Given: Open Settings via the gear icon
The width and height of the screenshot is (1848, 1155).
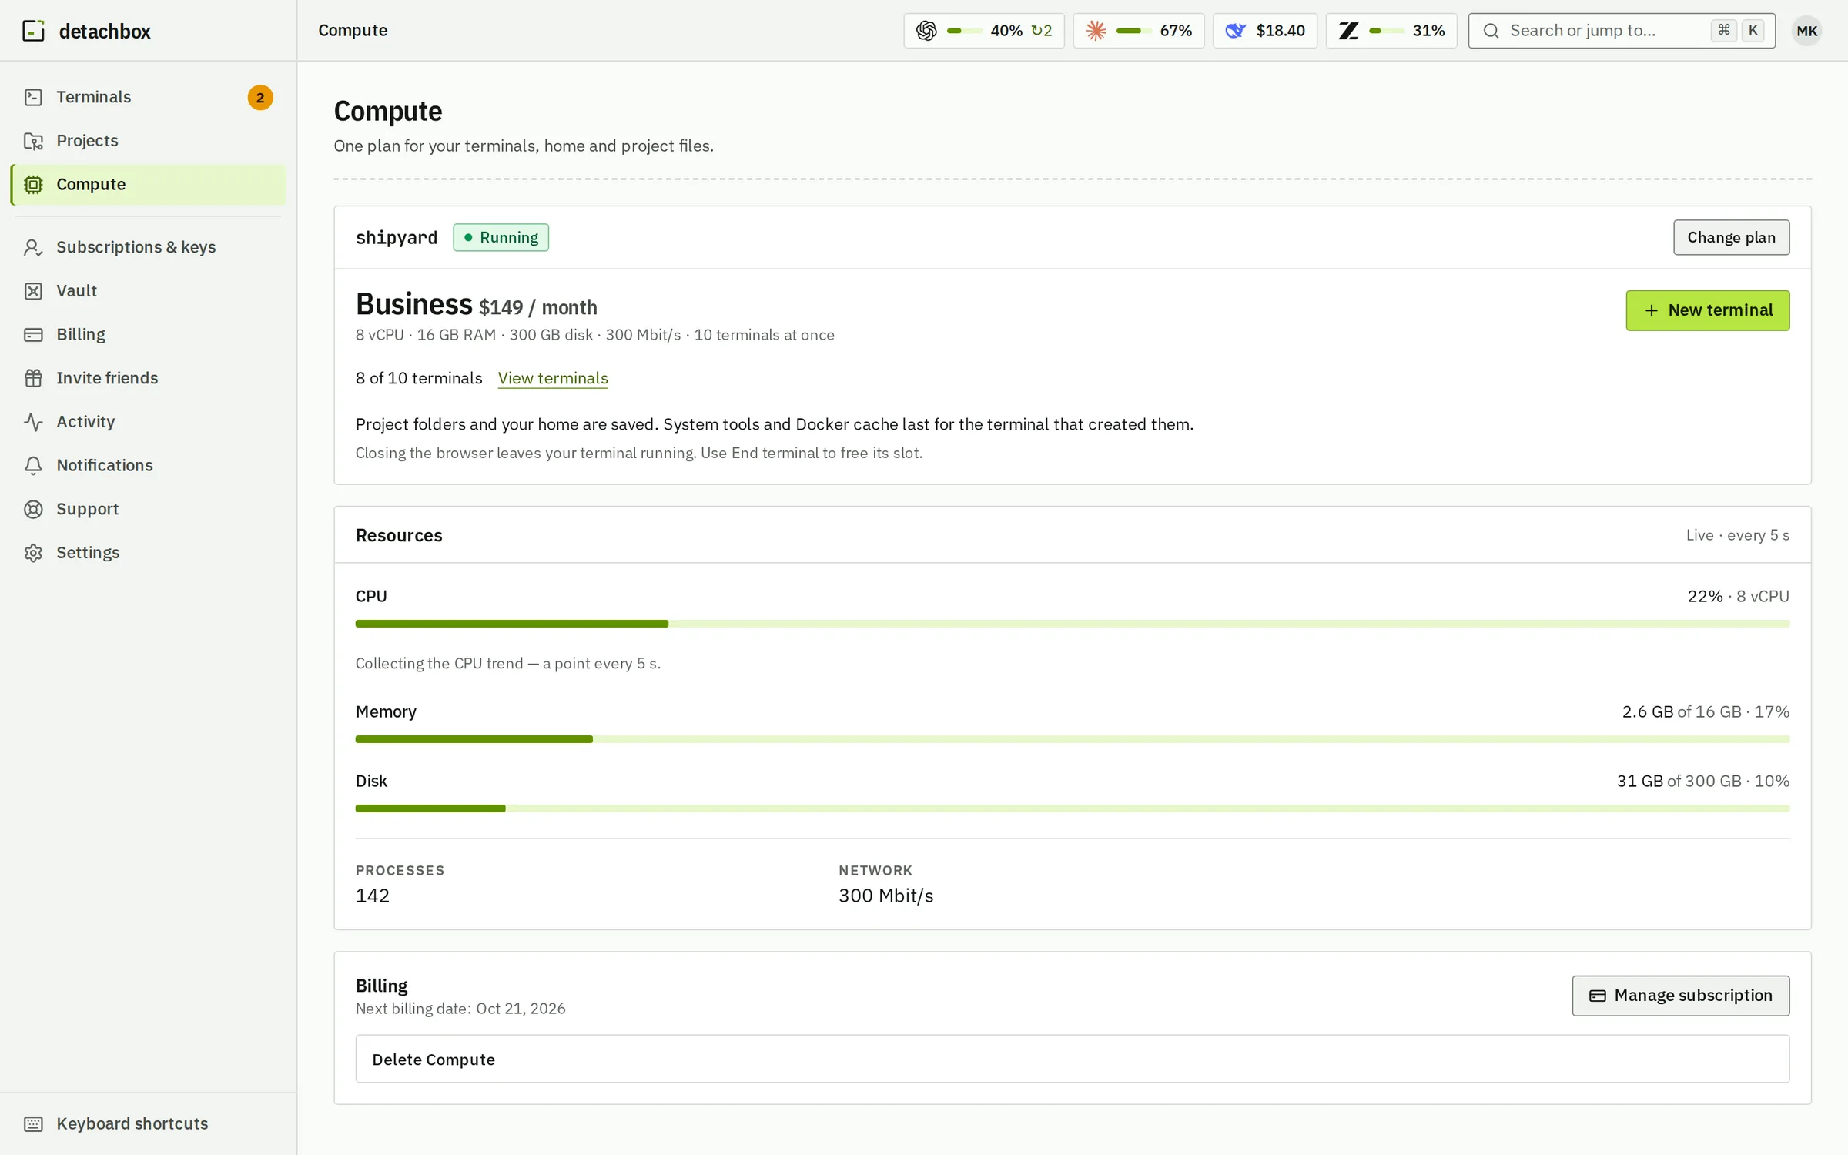Looking at the screenshot, I should pyautogui.click(x=33, y=553).
